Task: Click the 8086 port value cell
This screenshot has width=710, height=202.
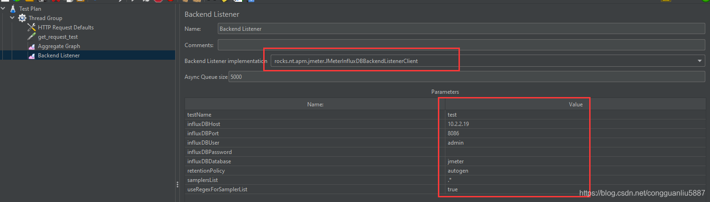Action: pyautogui.click(x=576, y=133)
